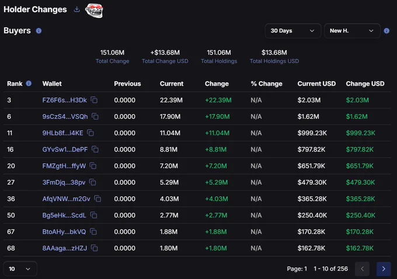Click Total Change USD label
The width and height of the screenshot is (397, 279).
[165, 61]
